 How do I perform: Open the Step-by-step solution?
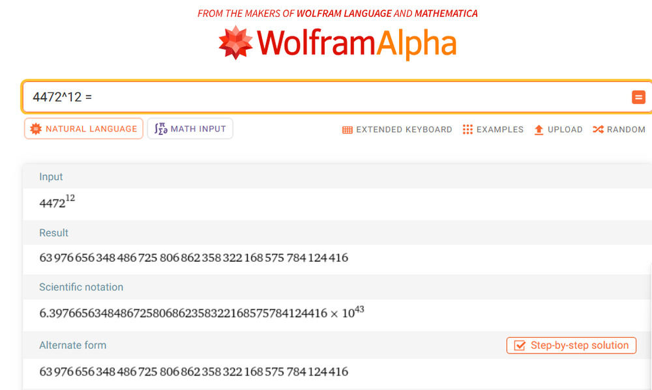(571, 346)
